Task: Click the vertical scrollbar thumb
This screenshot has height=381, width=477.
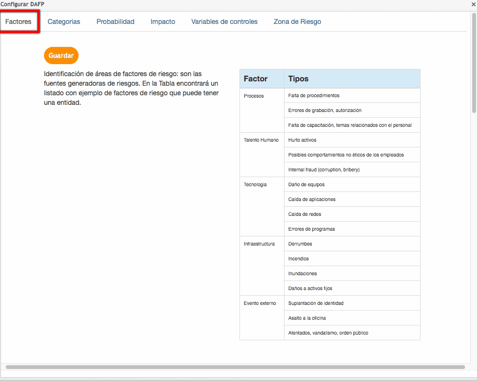Action: coord(474,62)
